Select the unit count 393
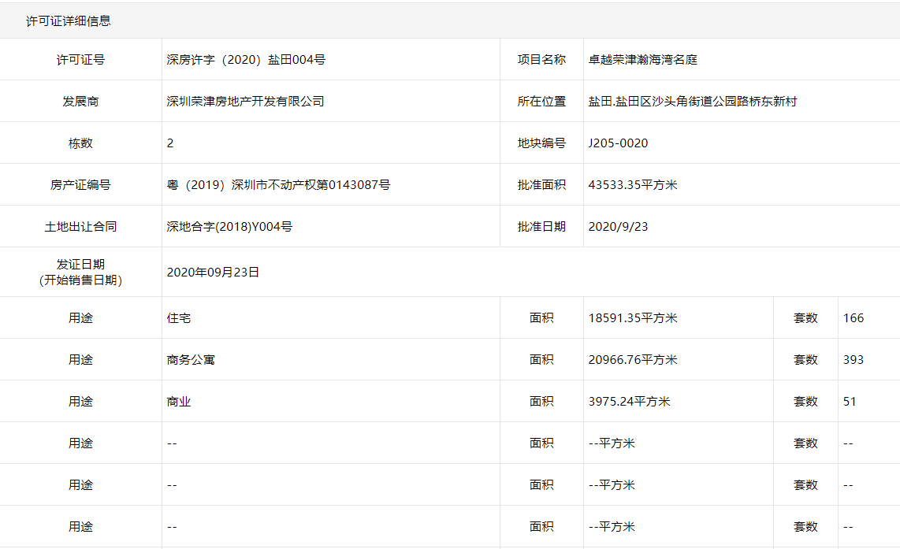Image resolution: width=900 pixels, height=549 pixels. 853,360
